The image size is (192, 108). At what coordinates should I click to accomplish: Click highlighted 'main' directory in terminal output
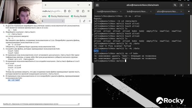(96, 51)
